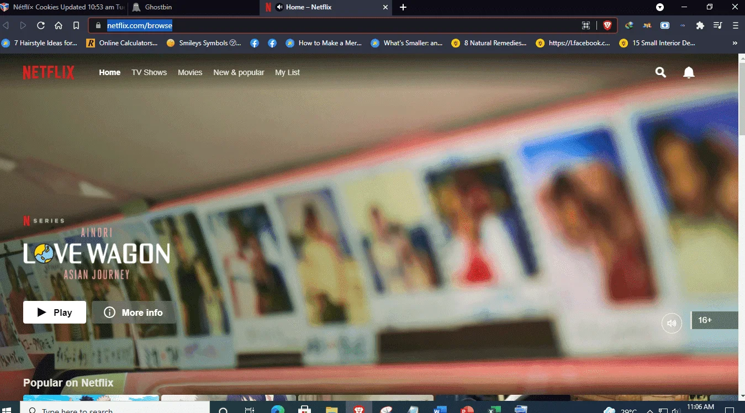
Task: Open How to Make a Mer... bookmark
Action: (324, 43)
